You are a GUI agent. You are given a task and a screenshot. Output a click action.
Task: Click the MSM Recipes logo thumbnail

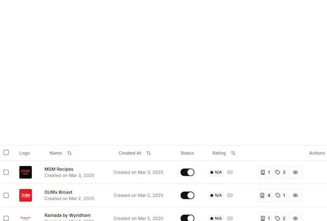point(25,172)
